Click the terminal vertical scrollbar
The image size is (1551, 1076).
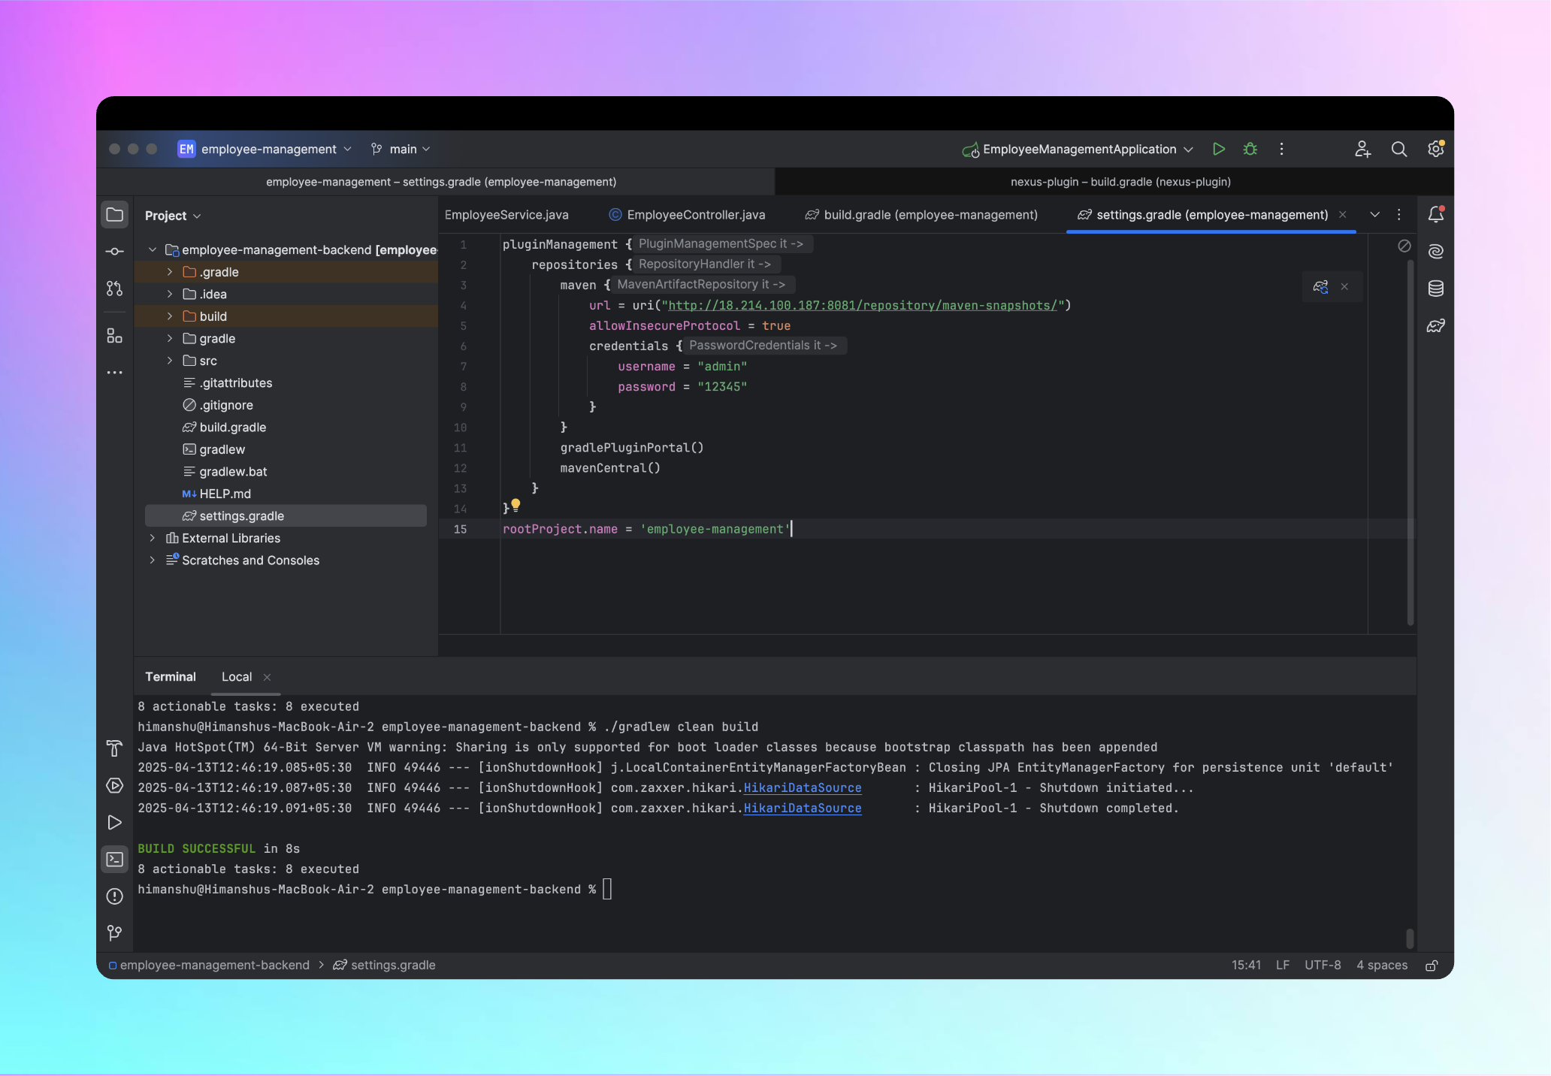1410,938
